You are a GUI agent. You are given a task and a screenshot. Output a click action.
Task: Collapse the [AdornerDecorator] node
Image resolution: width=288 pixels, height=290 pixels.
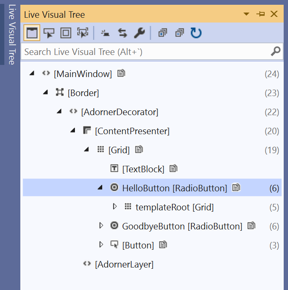point(59,111)
